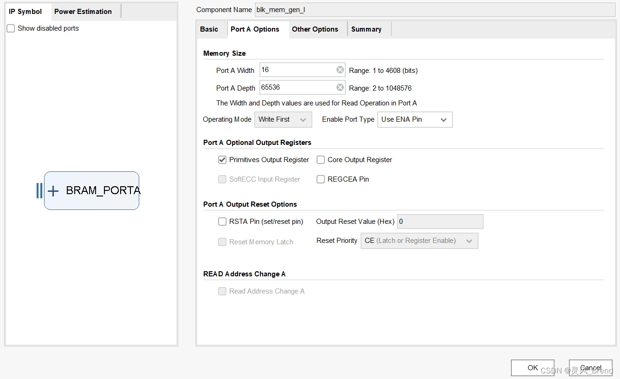Select the BRAM_PORTA symbol block

click(x=91, y=190)
